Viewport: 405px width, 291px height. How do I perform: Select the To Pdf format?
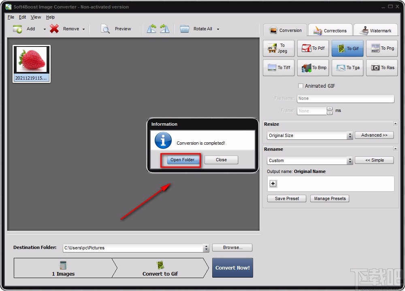[313, 48]
